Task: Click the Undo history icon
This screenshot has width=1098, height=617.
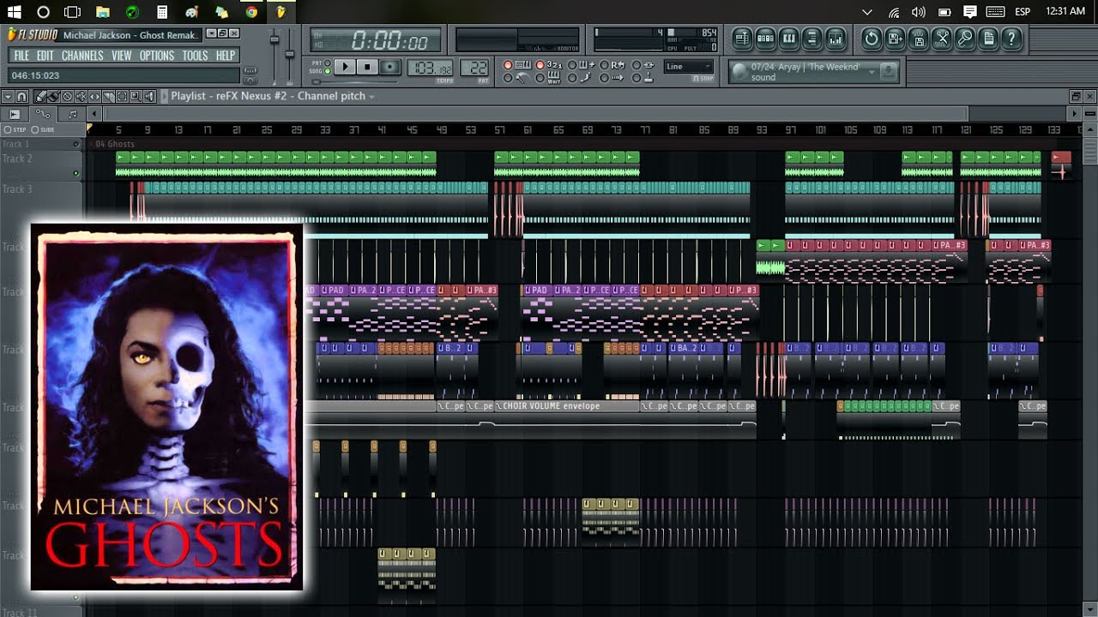Action: [872, 39]
